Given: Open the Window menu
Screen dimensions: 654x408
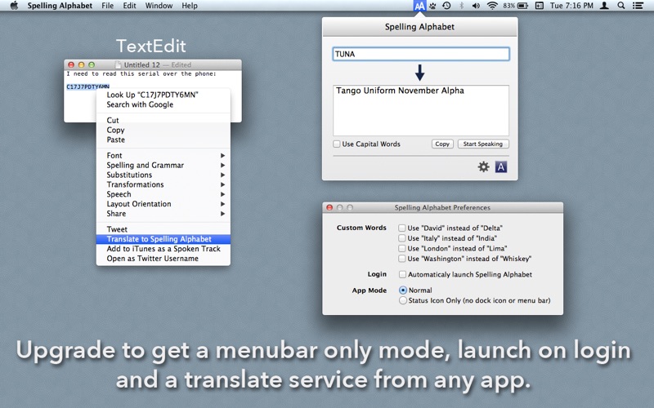Looking at the screenshot, I should tap(159, 6).
